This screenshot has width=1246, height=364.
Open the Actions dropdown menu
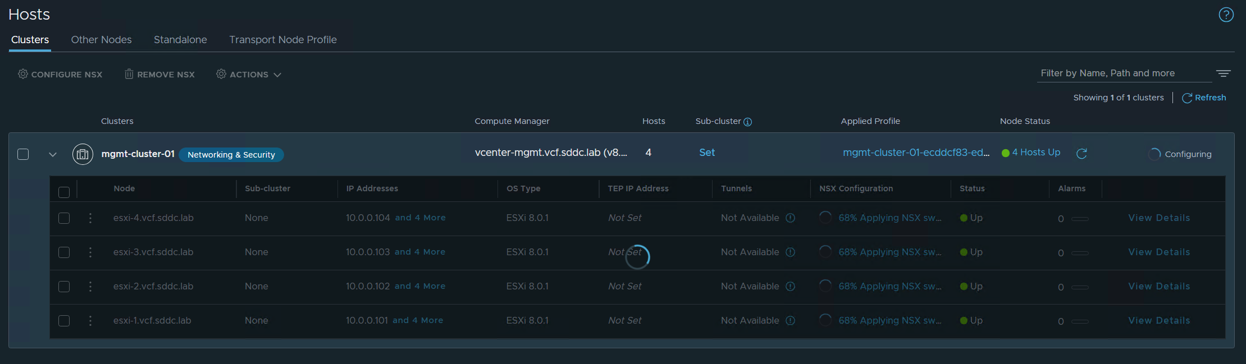[x=249, y=75]
